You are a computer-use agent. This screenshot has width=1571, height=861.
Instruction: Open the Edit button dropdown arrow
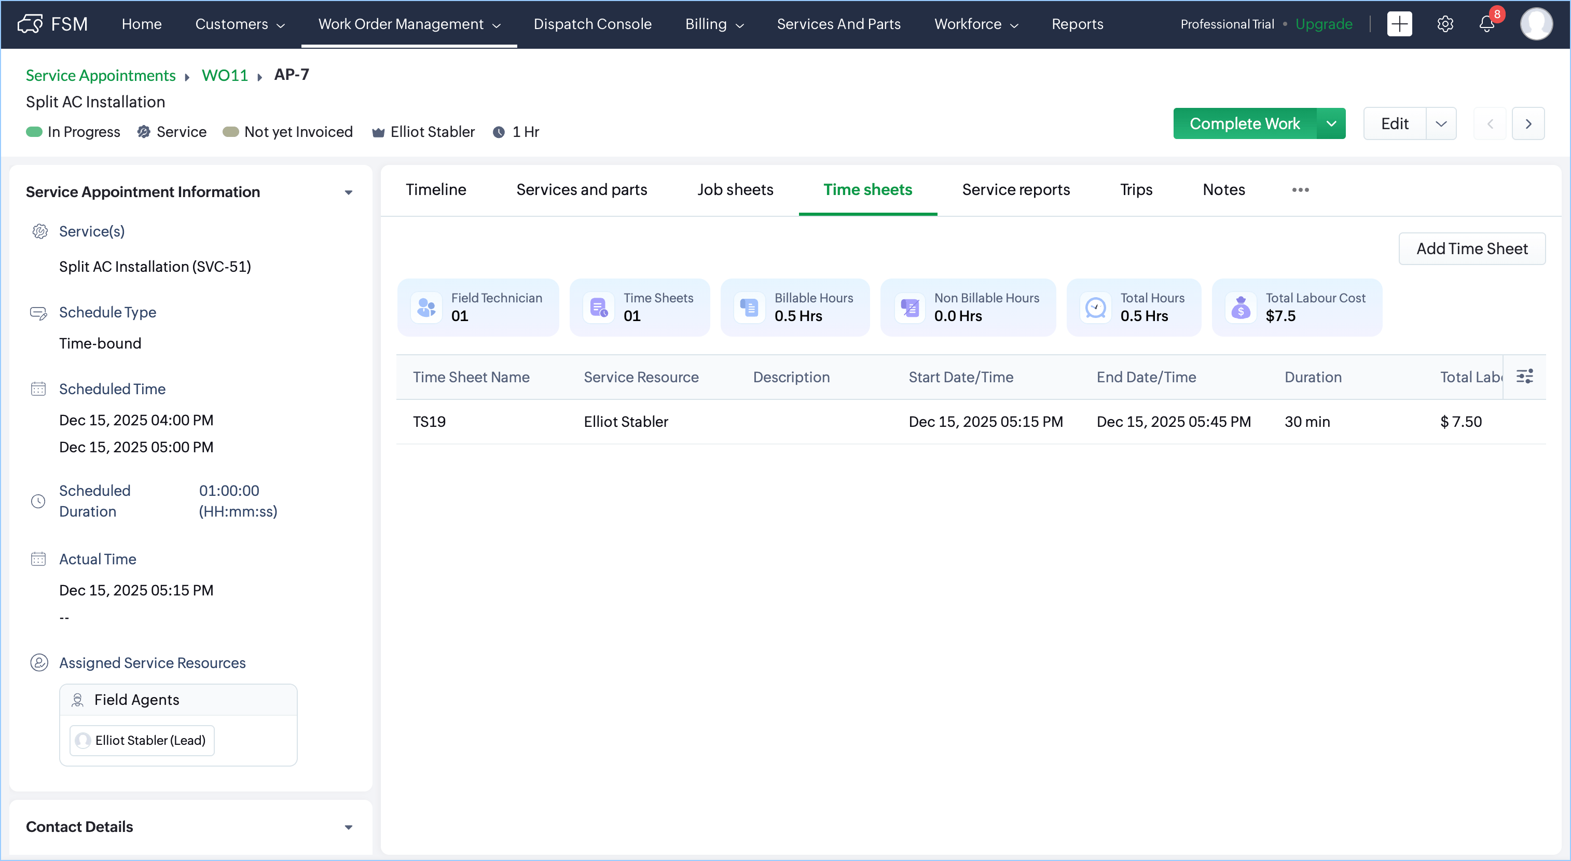pos(1441,124)
